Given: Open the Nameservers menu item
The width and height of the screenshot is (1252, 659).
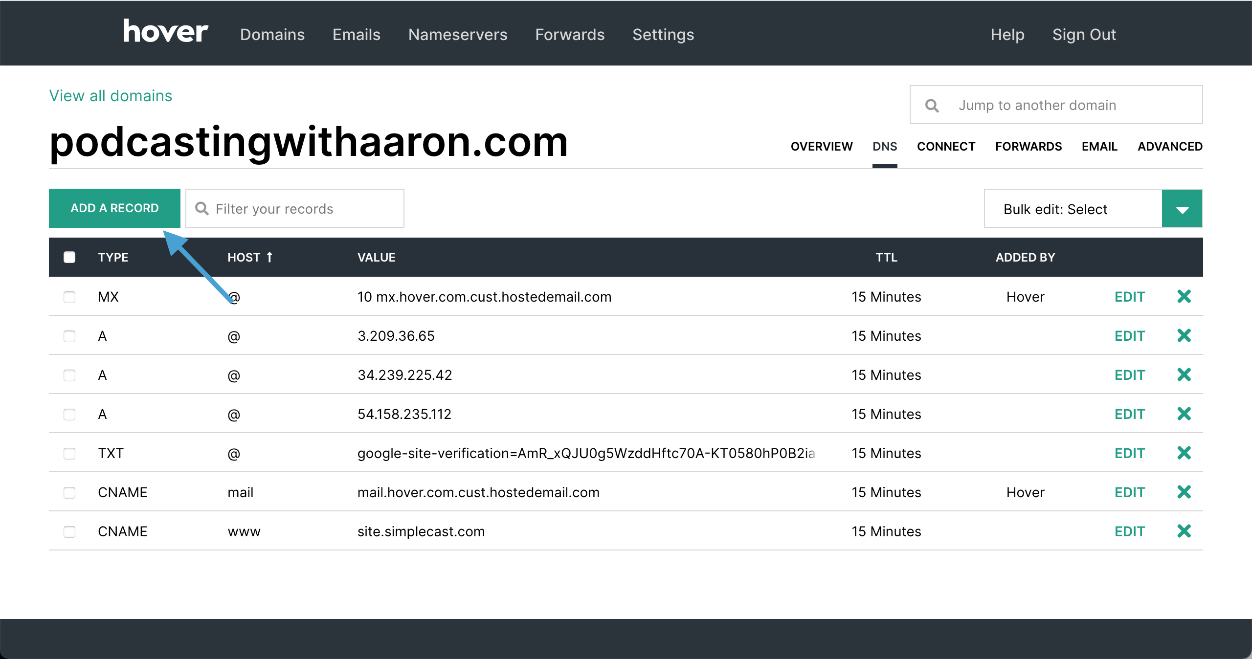Looking at the screenshot, I should (457, 35).
